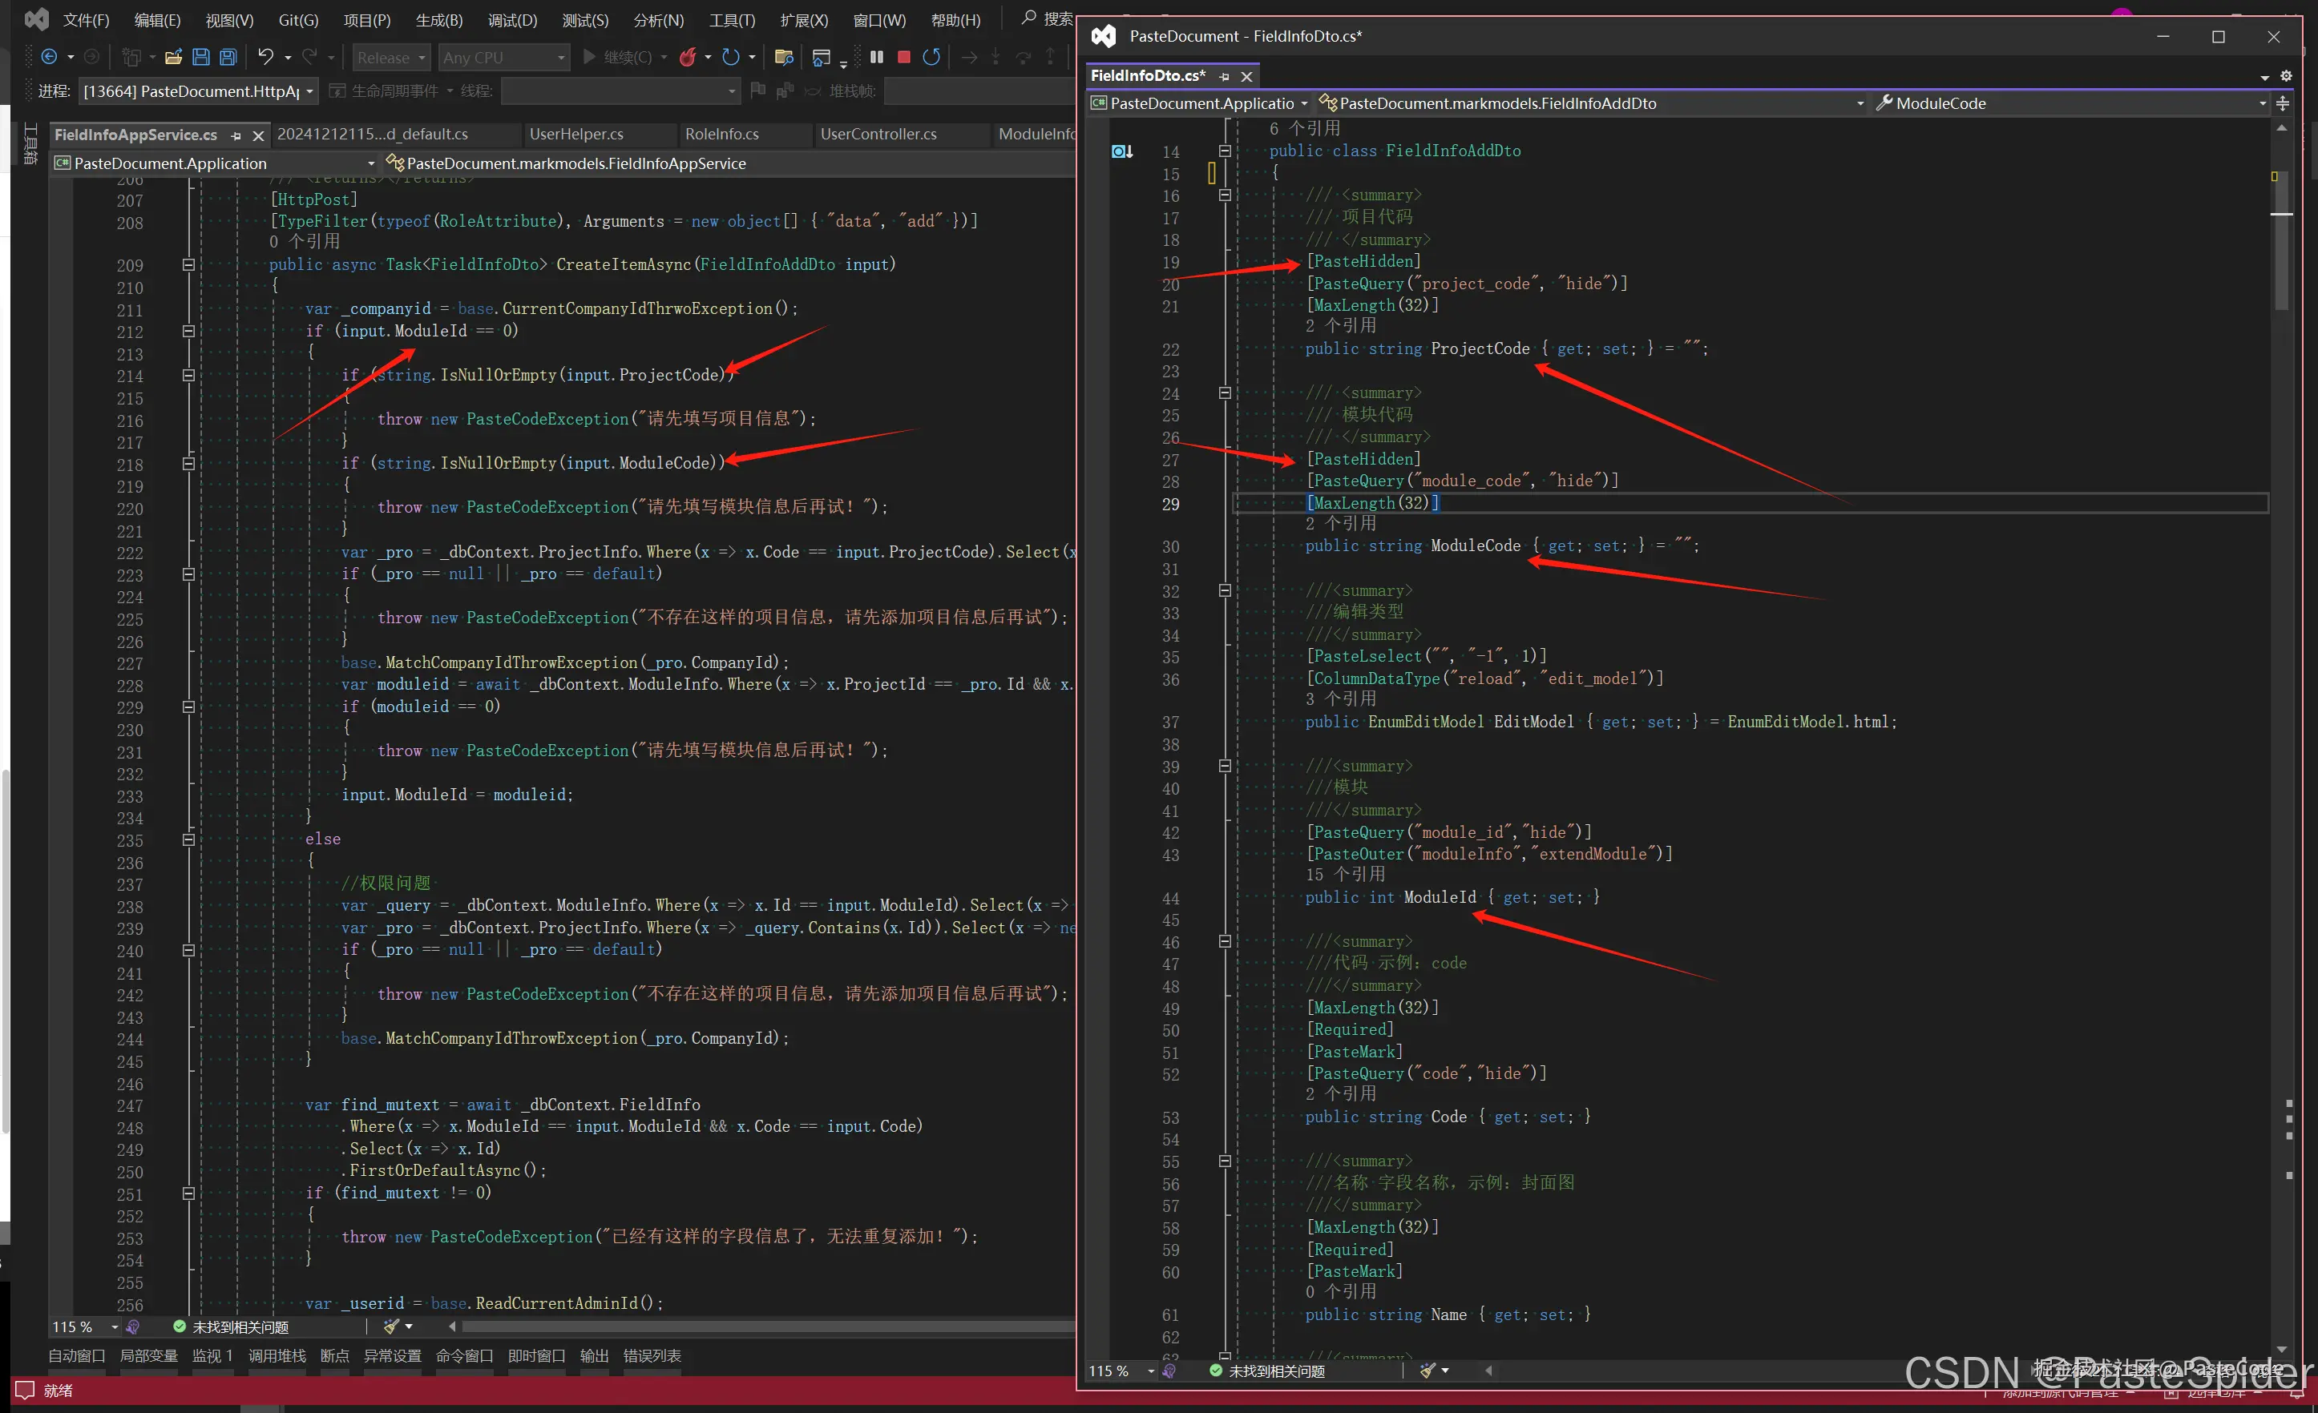Click the Navigate Backward arrow icon
This screenshot has width=2318, height=1413.
49,58
